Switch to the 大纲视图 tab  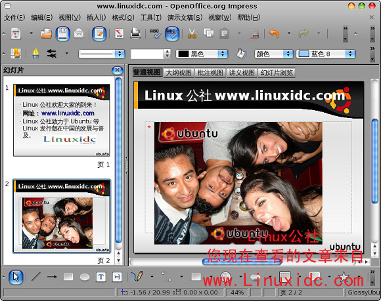coord(179,73)
